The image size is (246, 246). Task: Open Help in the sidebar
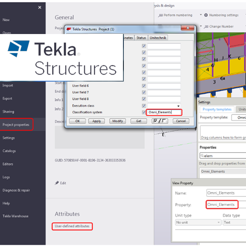point(6,203)
